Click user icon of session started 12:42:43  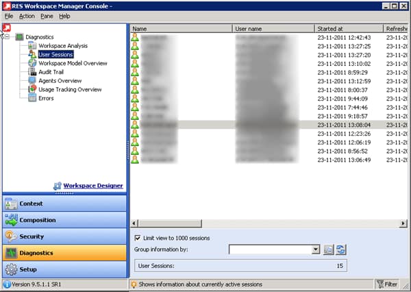point(135,37)
